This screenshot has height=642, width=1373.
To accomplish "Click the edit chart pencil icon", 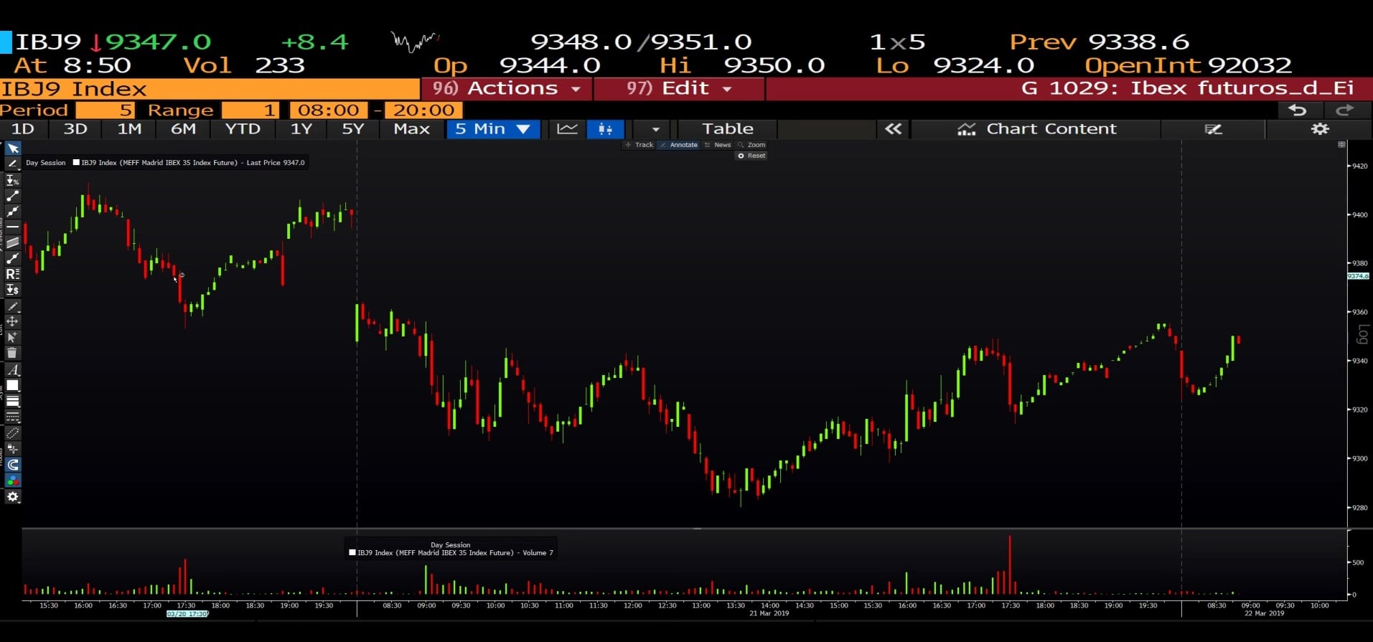I will point(1213,129).
